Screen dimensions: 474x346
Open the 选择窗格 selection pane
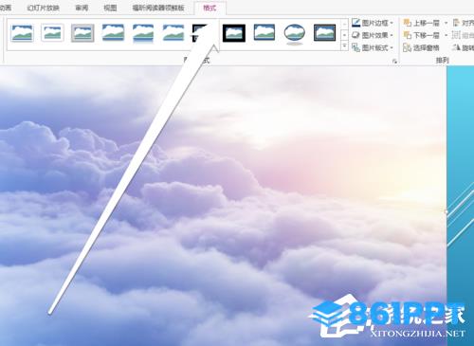[x=421, y=47]
